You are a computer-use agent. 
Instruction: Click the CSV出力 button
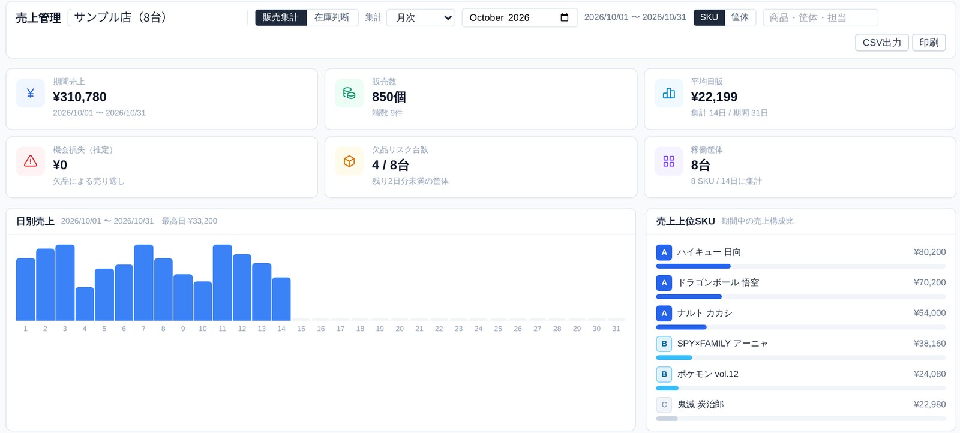pos(881,43)
